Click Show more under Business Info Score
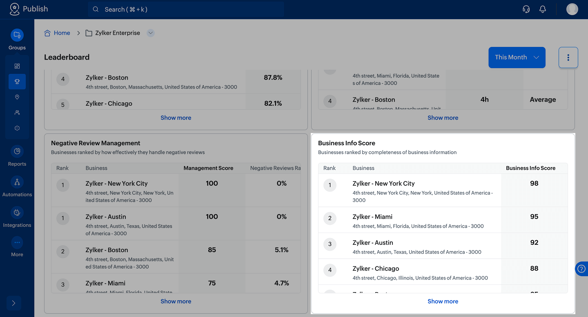 click(x=443, y=301)
